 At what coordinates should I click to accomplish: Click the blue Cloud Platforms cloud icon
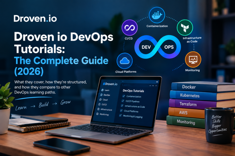point(125,61)
